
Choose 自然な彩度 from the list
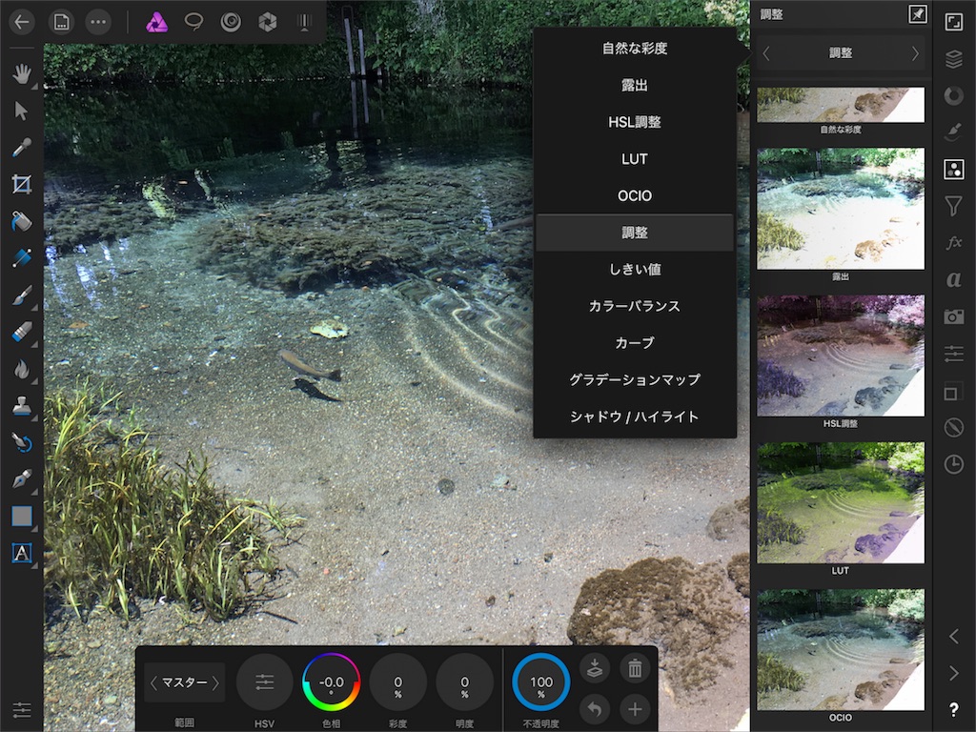(x=635, y=49)
